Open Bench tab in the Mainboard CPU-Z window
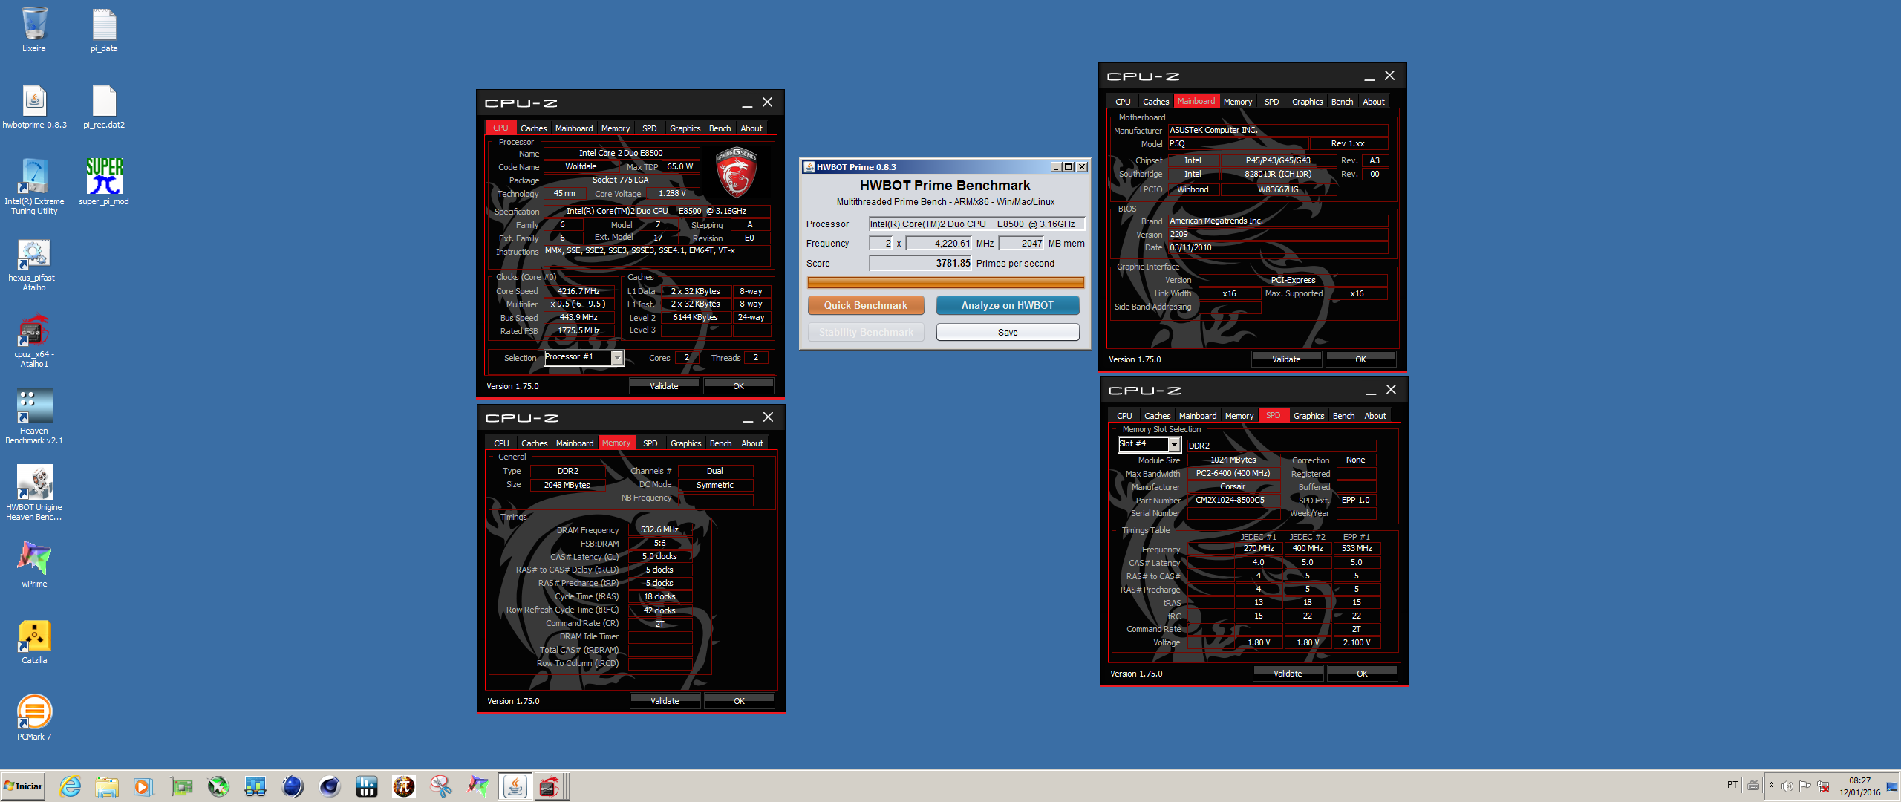 pyautogui.click(x=1342, y=102)
